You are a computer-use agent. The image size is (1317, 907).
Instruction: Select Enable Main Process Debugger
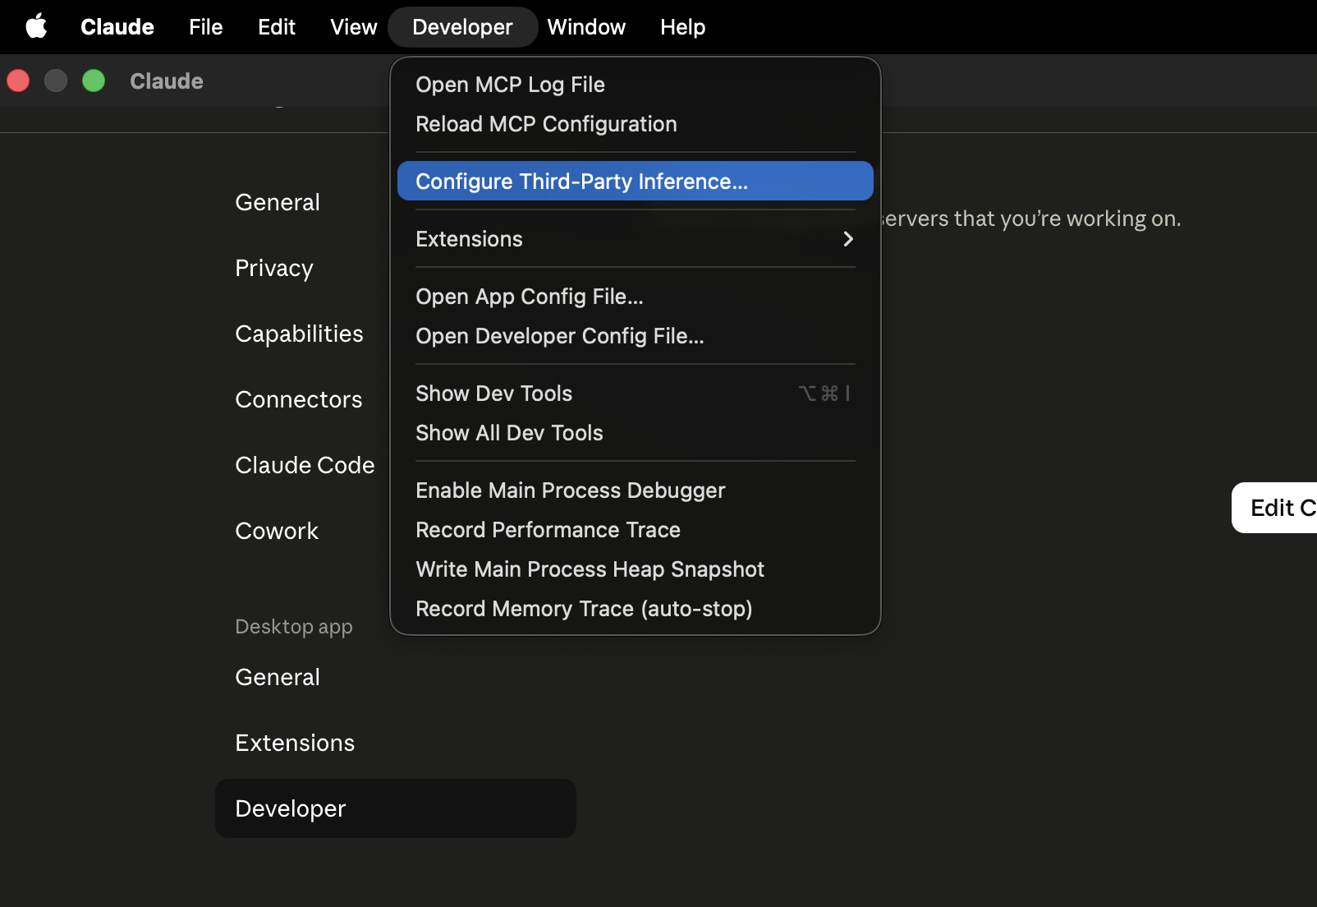click(635, 490)
